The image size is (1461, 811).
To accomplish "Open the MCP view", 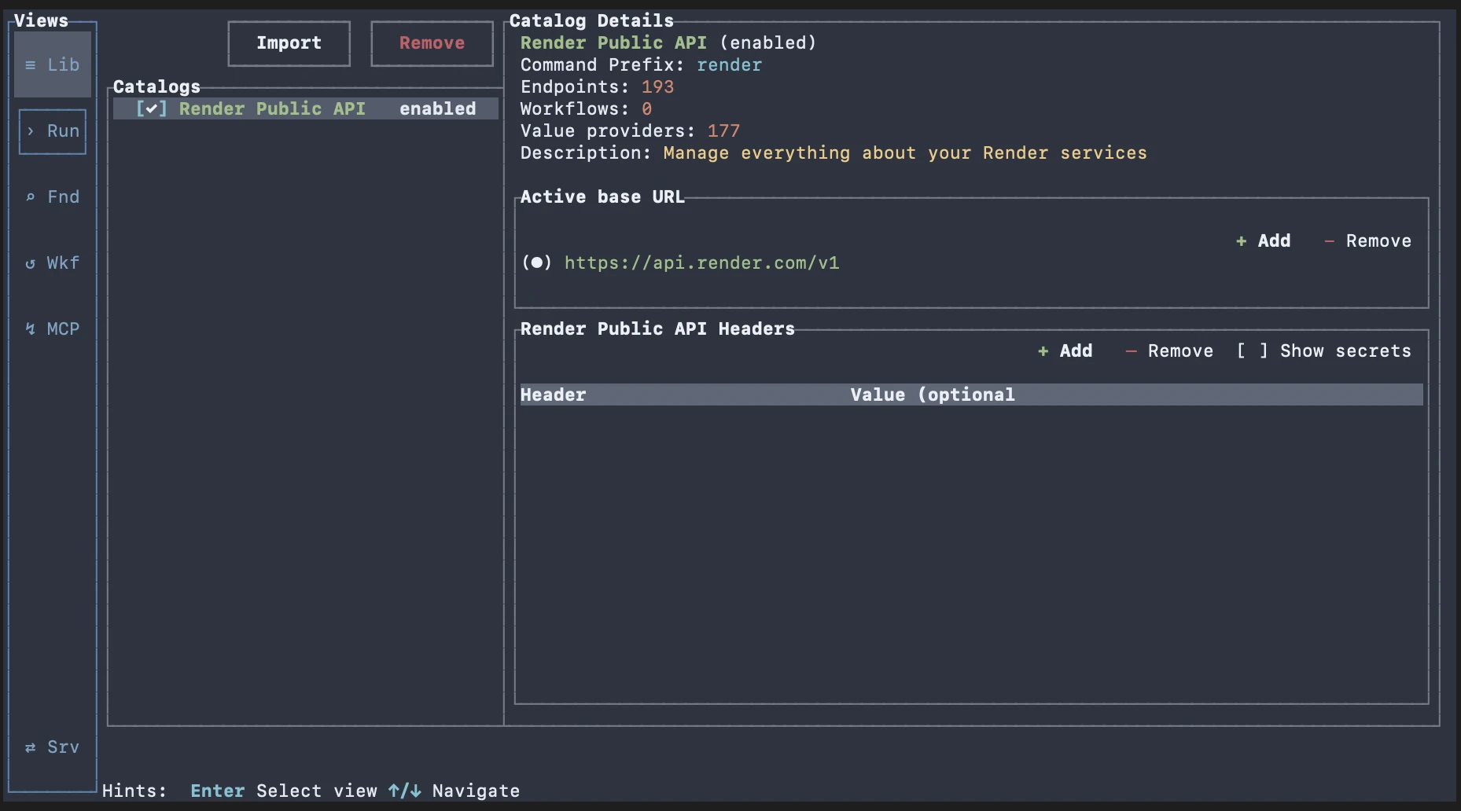I will [52, 328].
